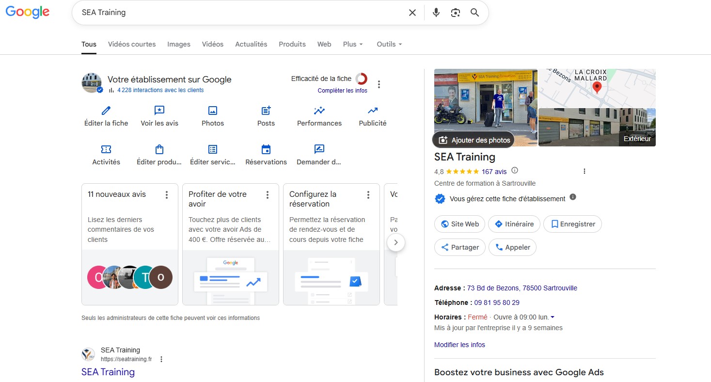711x382 pixels.
Task: Show info icon beside Vous gérez cette fiche
Action: (573, 197)
